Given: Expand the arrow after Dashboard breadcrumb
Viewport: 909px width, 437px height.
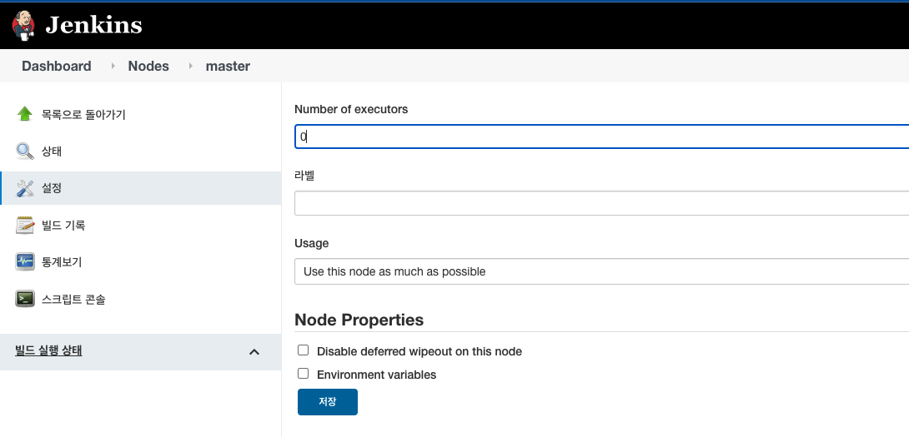Looking at the screenshot, I should coord(113,66).
